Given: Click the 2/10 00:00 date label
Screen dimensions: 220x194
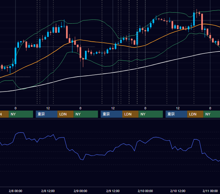Looking at the screenshot, I should click(x=145, y=191).
